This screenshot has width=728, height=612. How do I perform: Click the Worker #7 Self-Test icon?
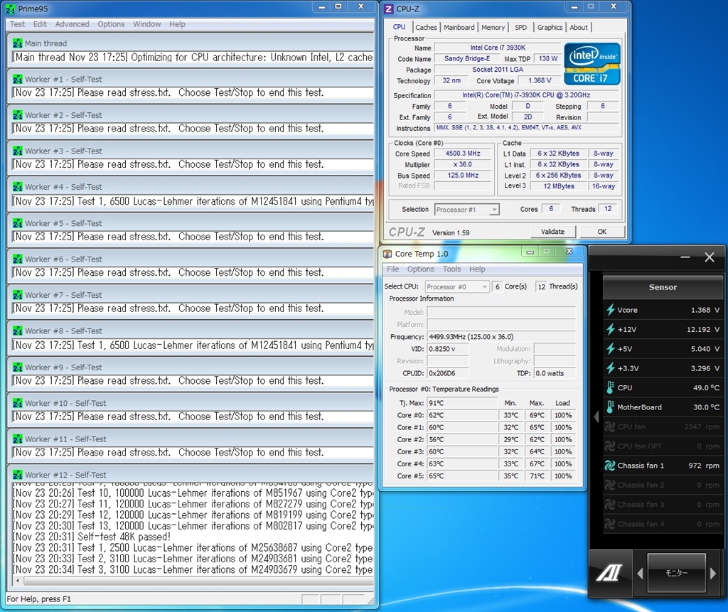(18, 295)
